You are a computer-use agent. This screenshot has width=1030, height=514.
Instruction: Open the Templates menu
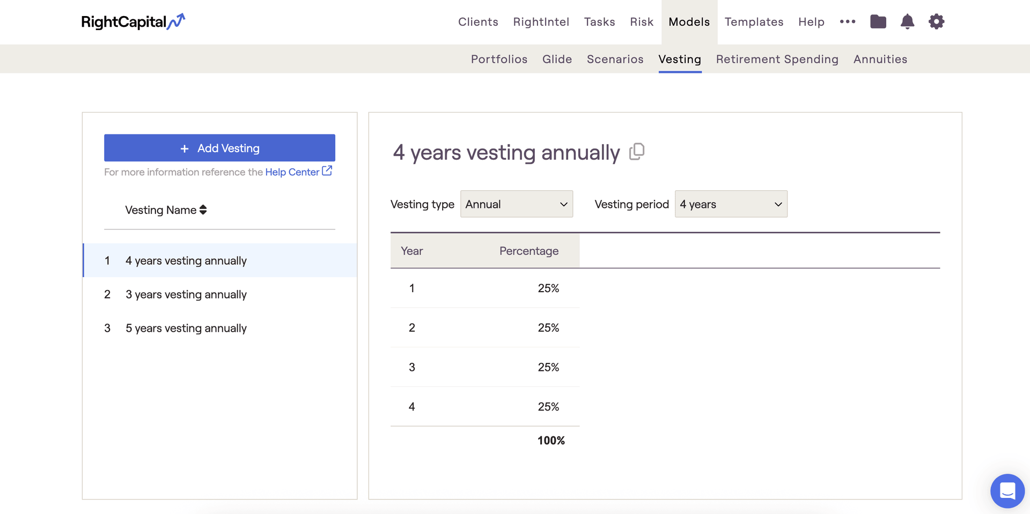(754, 22)
